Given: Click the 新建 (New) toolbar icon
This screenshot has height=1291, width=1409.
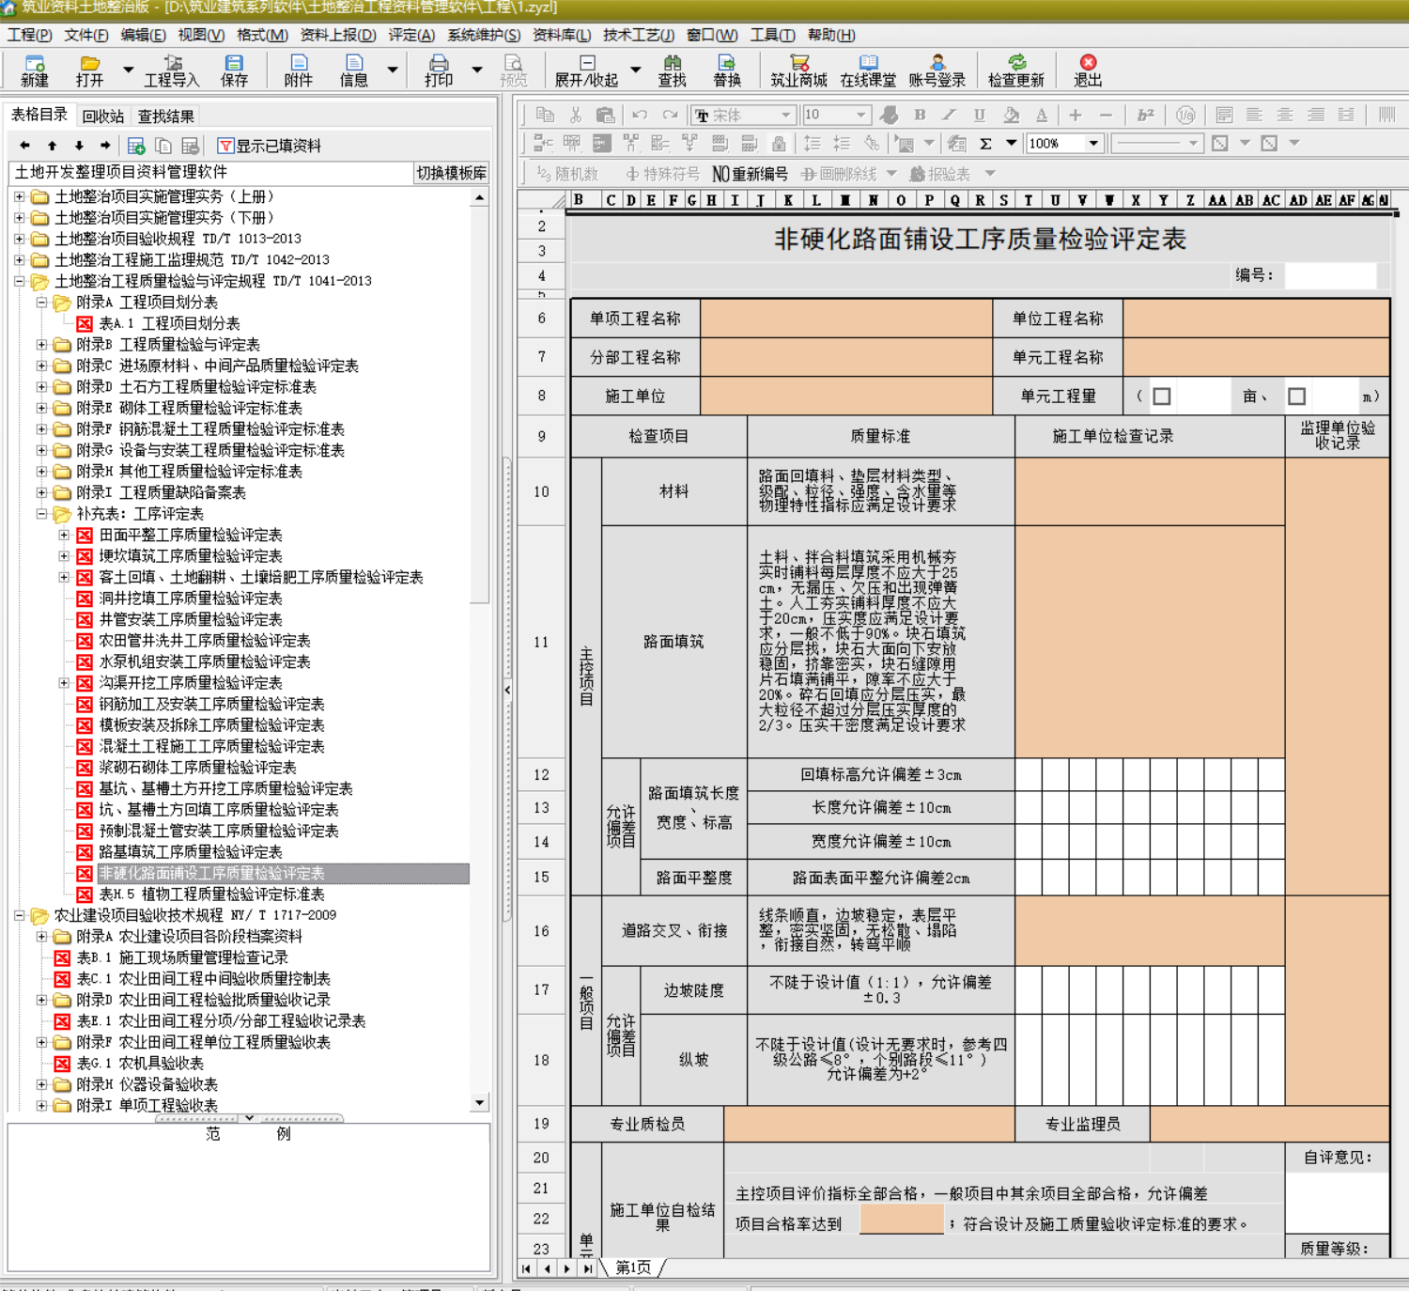Looking at the screenshot, I should [x=35, y=63].
